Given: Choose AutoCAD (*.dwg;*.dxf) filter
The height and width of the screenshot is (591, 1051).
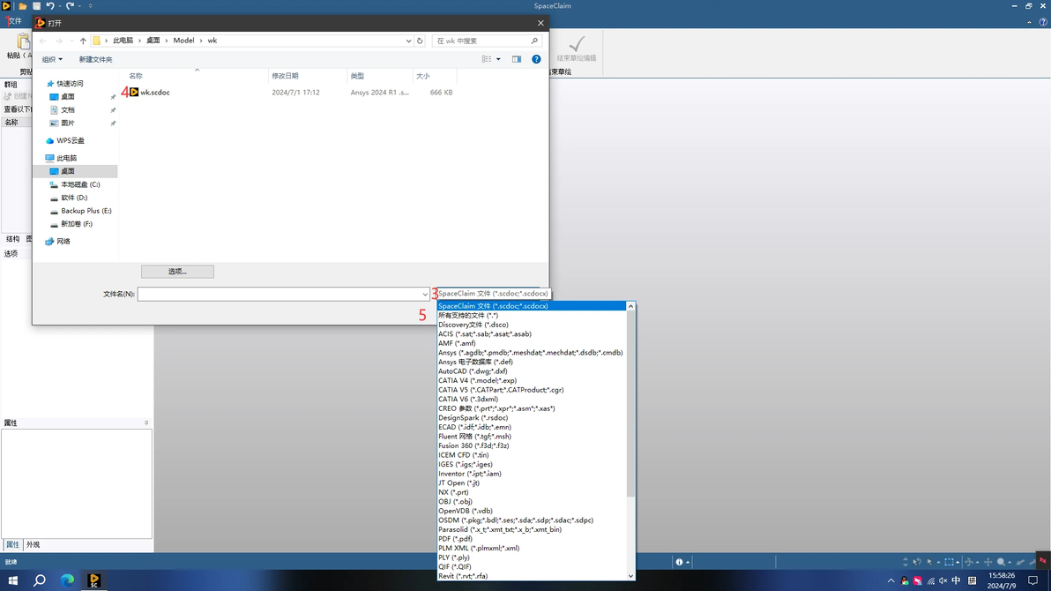Looking at the screenshot, I should point(473,371).
